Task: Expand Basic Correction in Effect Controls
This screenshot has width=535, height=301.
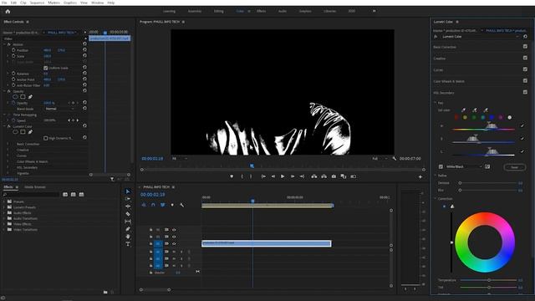Action: (x=8, y=144)
